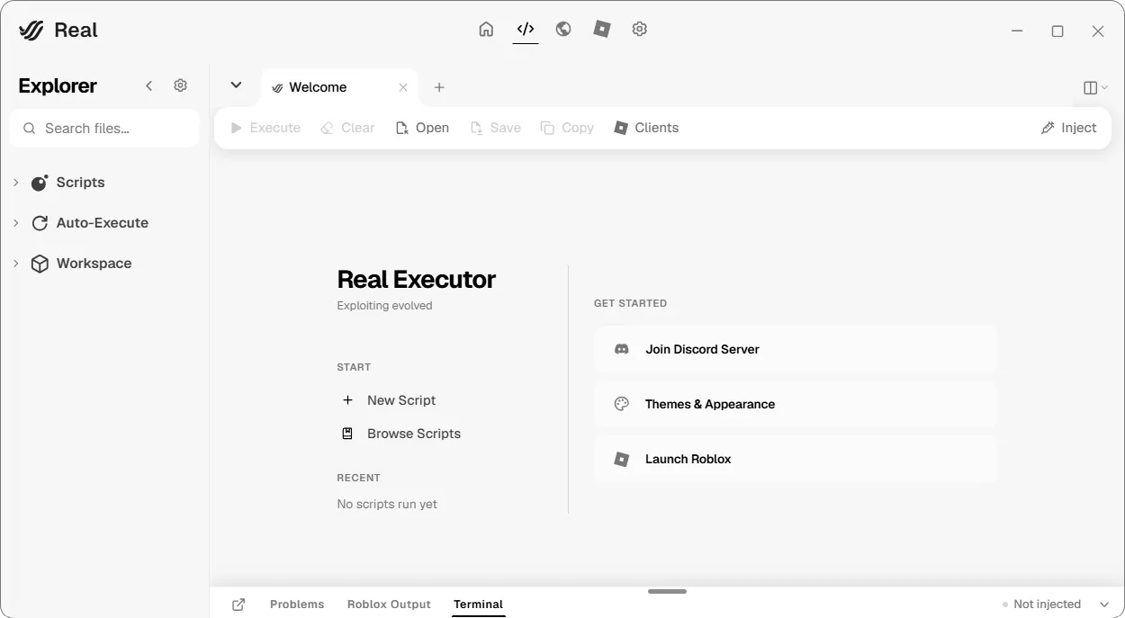Click the Workspace cube icon
Viewport: 1125px width, 618px height.
(x=40, y=264)
